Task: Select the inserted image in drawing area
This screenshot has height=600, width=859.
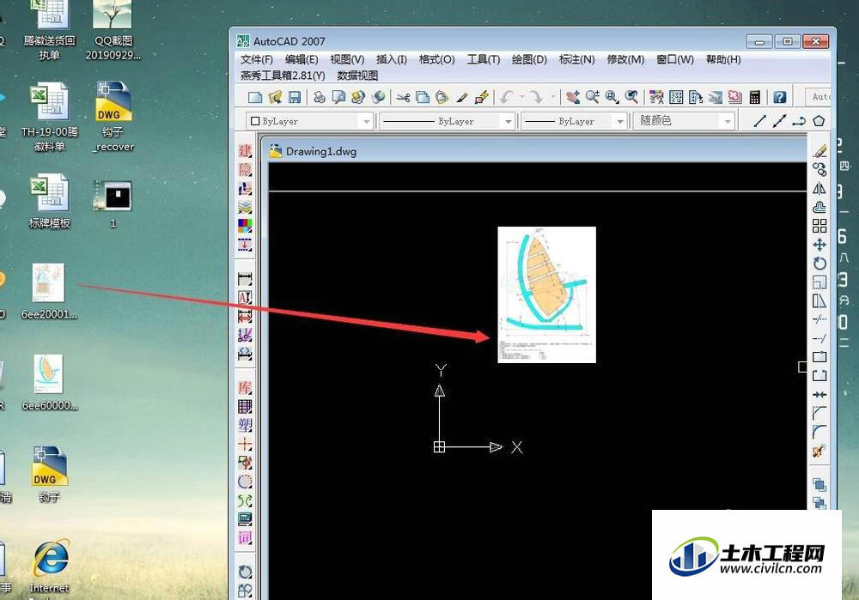Action: 546,294
